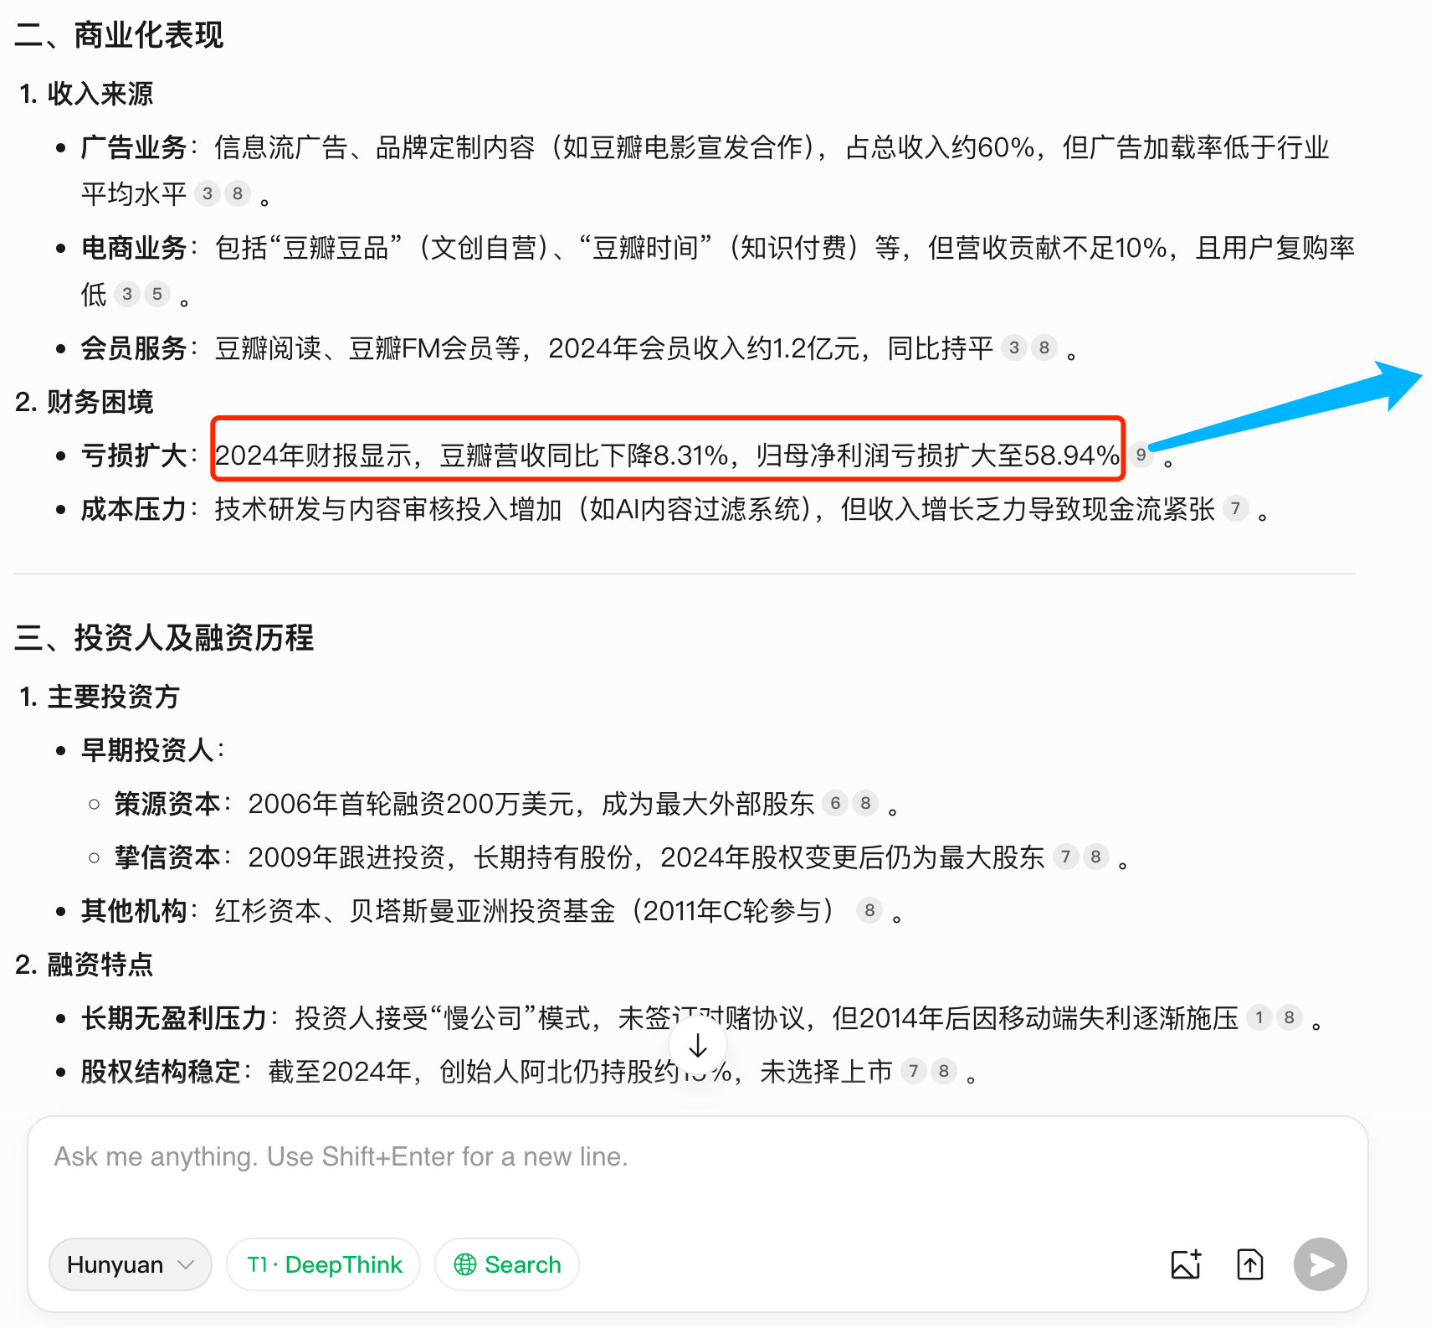
Task: Click the scroll-to-bottom arrow button
Action: (698, 1045)
